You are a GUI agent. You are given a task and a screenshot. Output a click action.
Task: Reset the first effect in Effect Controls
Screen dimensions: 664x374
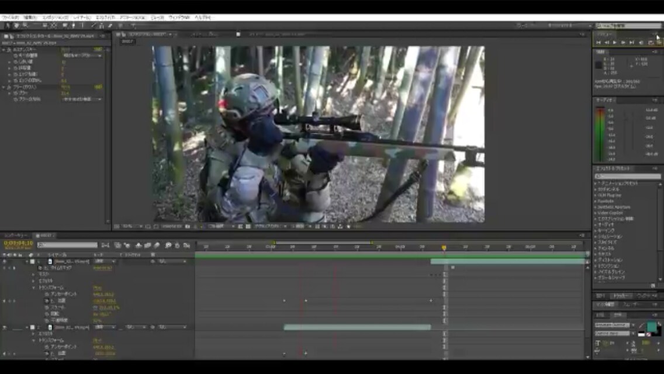coord(65,50)
